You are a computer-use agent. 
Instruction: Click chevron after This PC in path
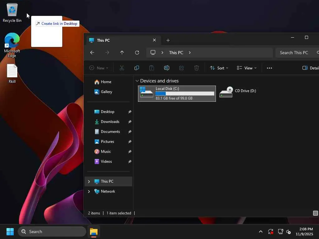pyautogui.click(x=190, y=53)
